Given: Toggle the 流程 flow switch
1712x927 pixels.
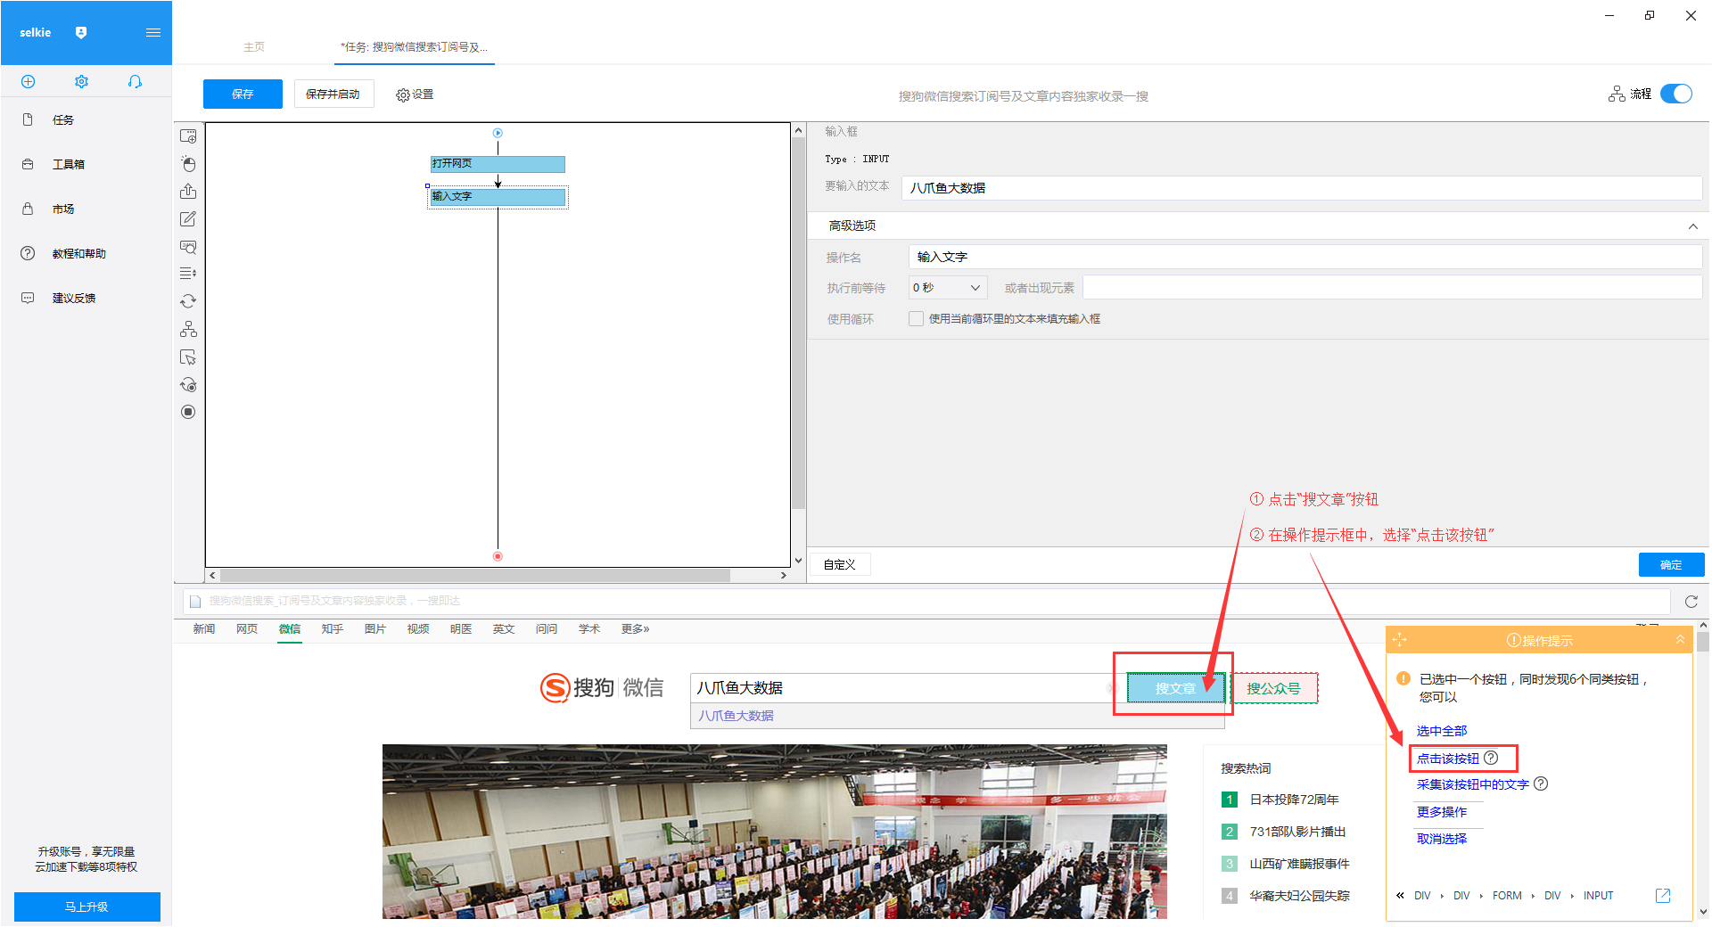Looking at the screenshot, I should coord(1676,94).
